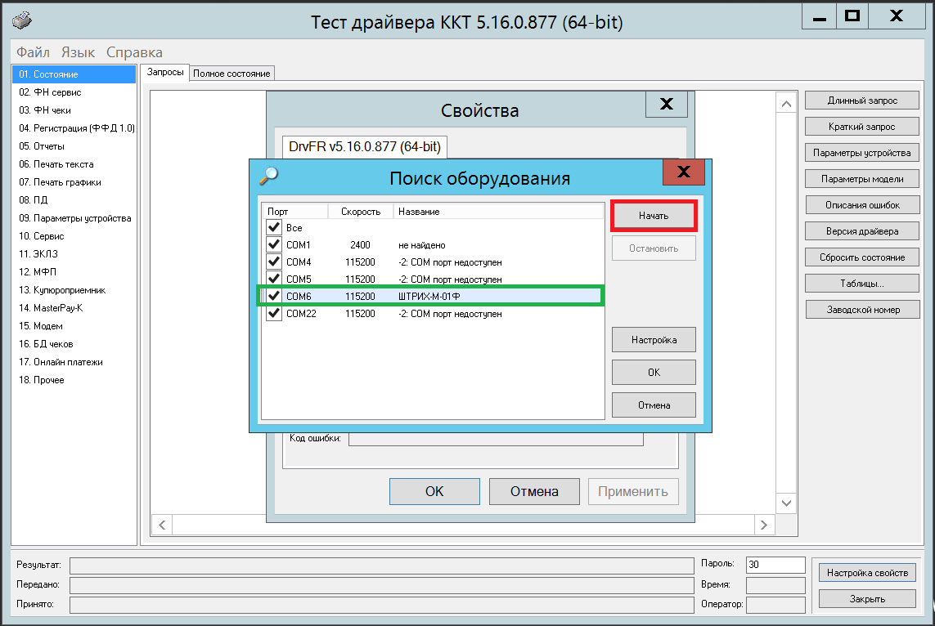Toggle the COM1 port checkbox
Image resolution: width=935 pixels, height=626 pixels.
pos(274,245)
